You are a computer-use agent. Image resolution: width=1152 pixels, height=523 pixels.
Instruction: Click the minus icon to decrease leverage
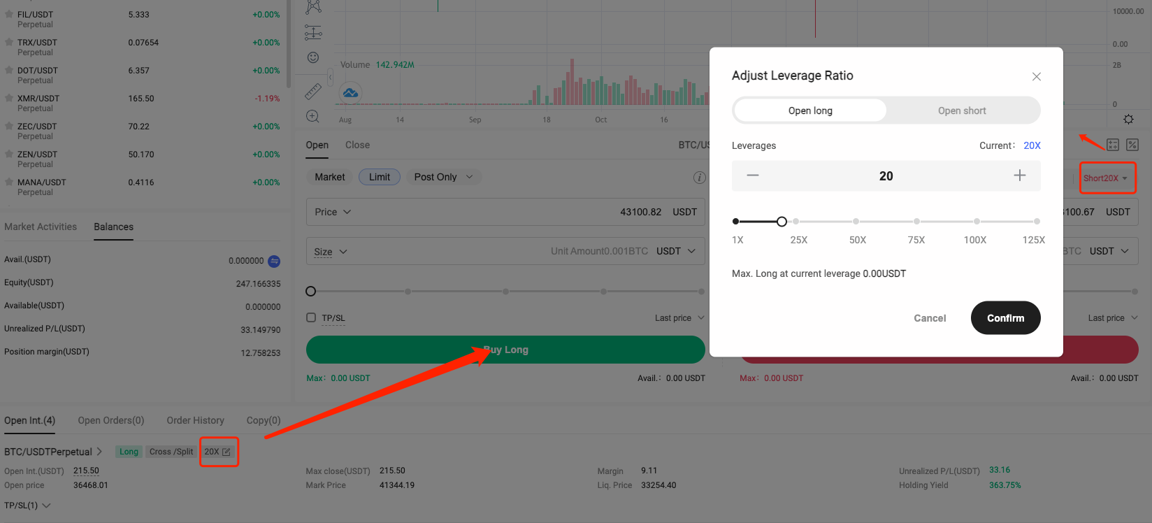click(753, 175)
